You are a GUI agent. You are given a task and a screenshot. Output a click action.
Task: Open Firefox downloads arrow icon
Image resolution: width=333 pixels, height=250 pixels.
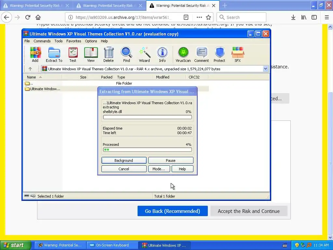pos(293,18)
